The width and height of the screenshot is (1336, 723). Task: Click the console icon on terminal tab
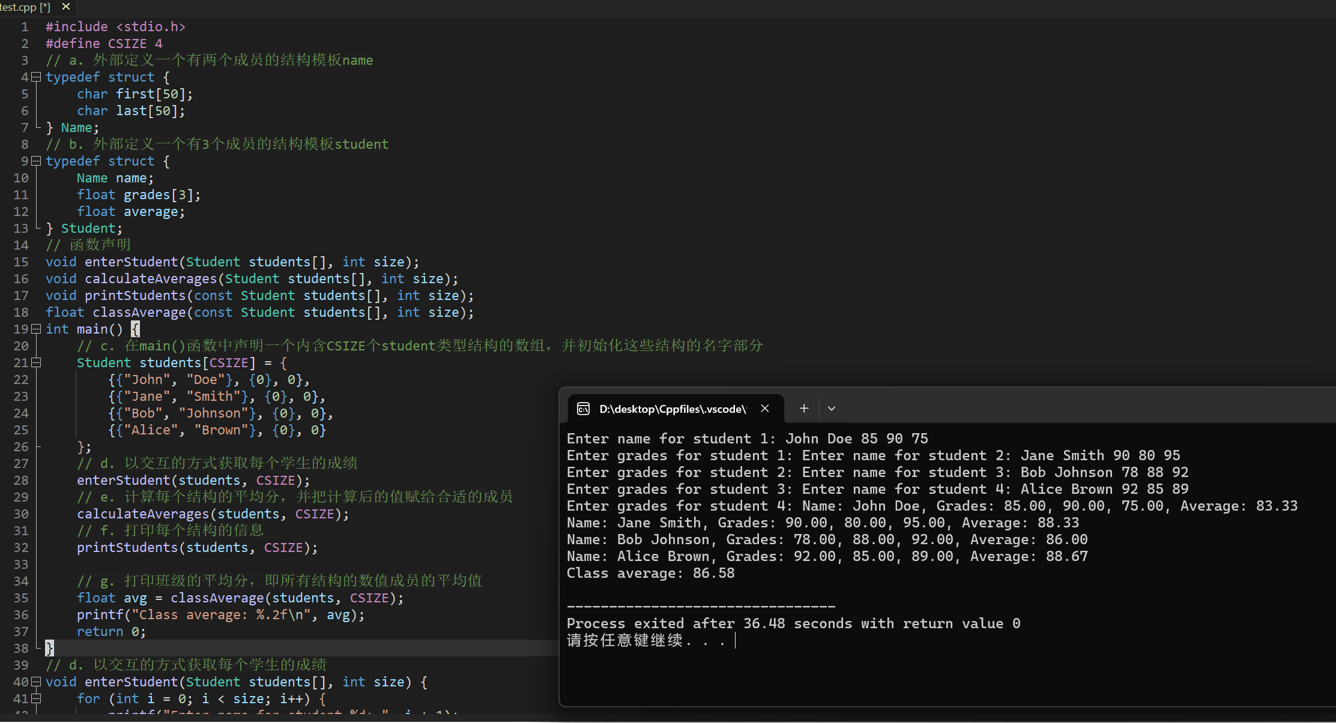[x=583, y=409]
